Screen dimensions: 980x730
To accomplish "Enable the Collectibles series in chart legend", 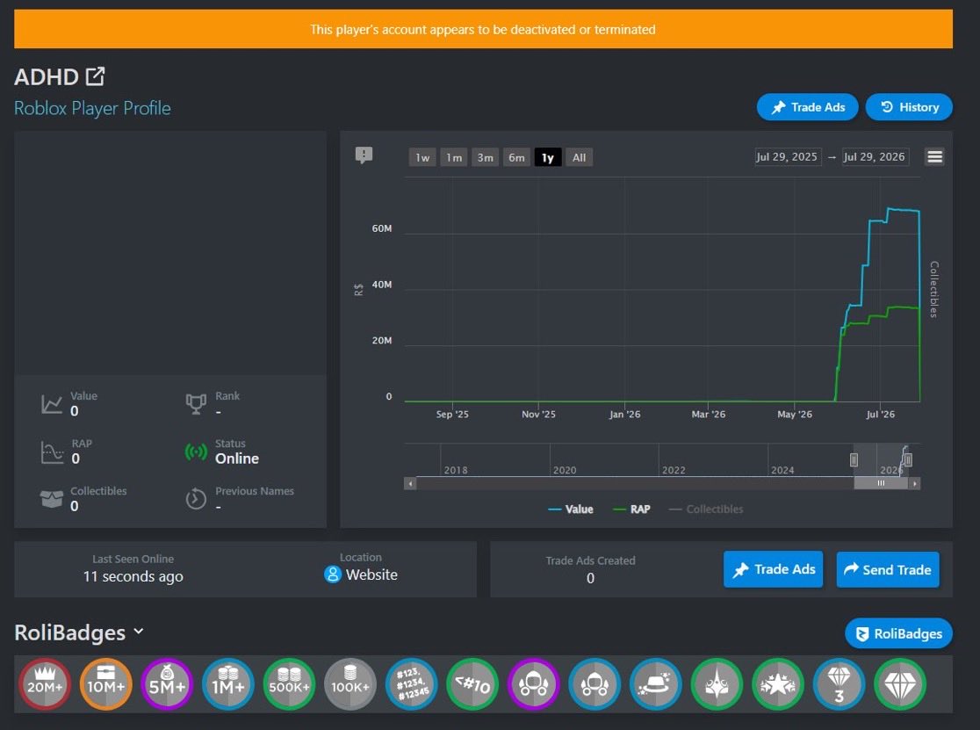I will coord(706,510).
